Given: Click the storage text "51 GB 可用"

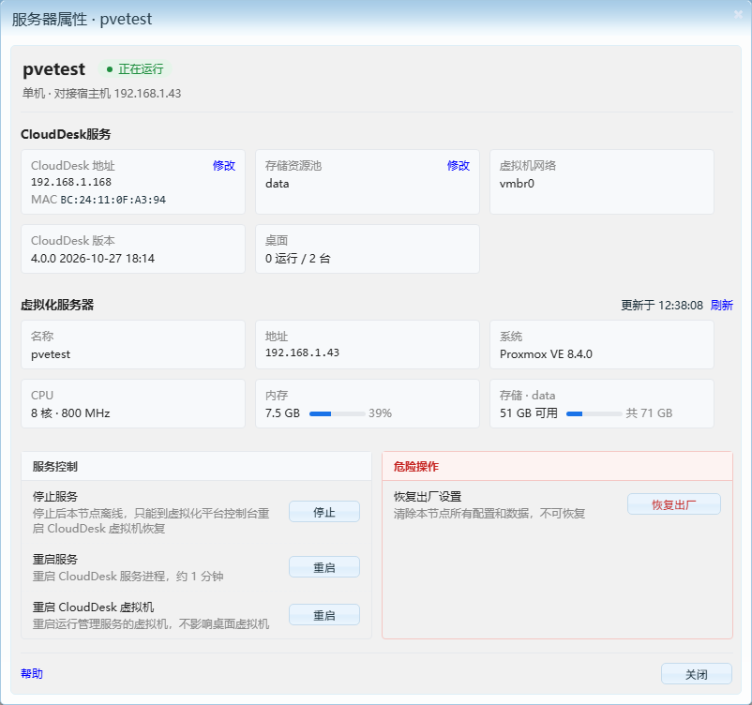Looking at the screenshot, I should 529,413.
